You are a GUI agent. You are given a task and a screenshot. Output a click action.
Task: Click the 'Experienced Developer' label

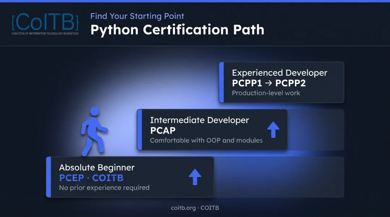pos(279,73)
